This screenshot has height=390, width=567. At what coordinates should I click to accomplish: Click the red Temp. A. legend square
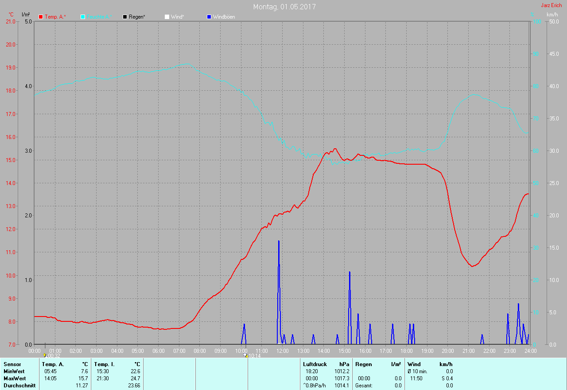click(41, 17)
